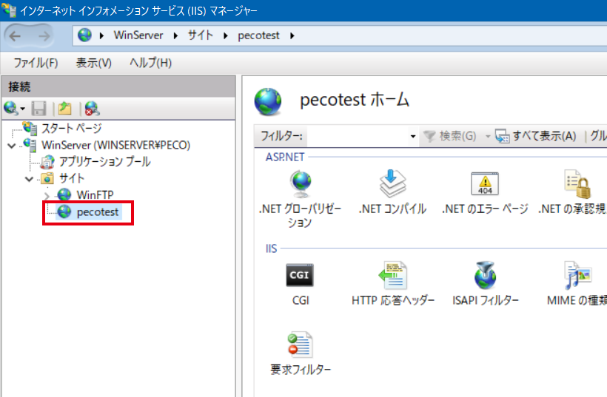Open .NET グローバリゼーション feature
Screen dimensions: 607x397
(300, 185)
